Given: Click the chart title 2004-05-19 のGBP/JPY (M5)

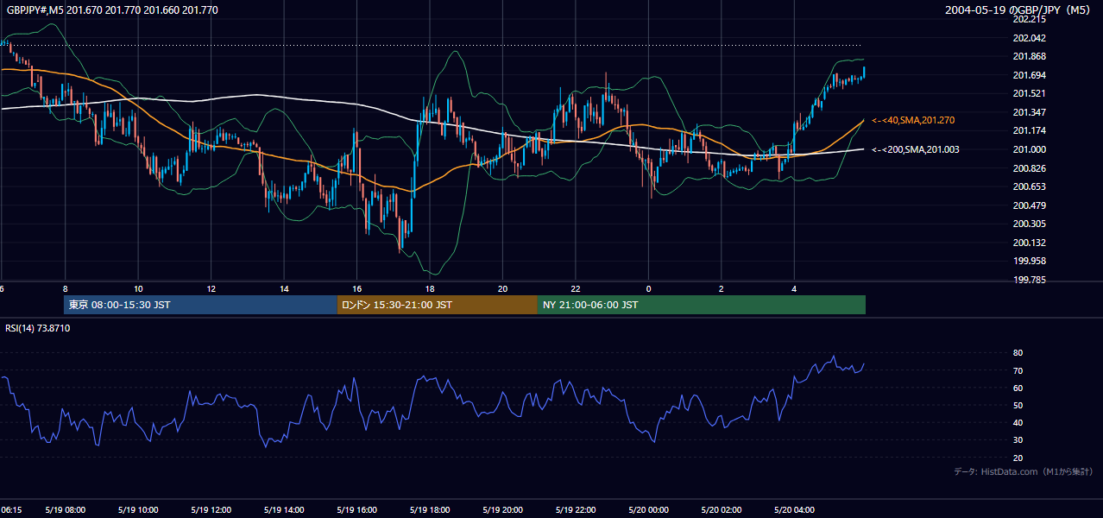Looking at the screenshot, I should click(x=1019, y=10).
